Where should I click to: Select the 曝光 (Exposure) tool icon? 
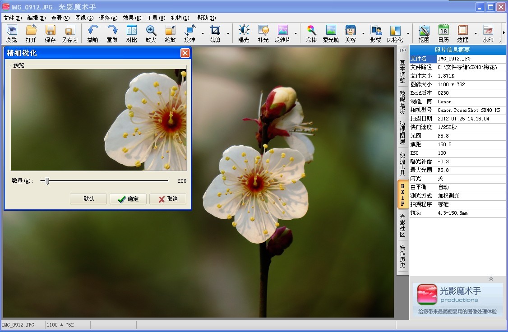[244, 33]
